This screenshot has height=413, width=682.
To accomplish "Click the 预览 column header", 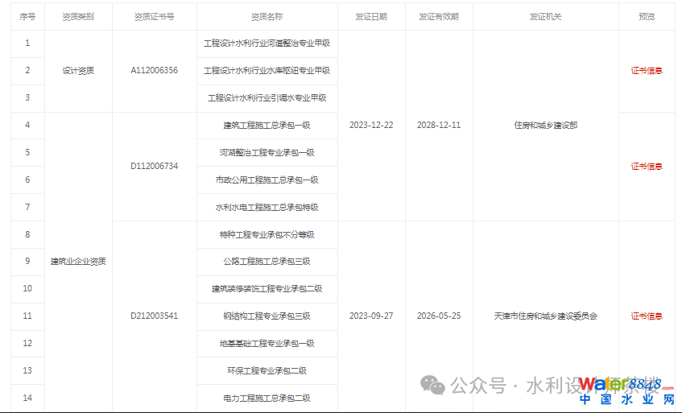I will pos(647,16).
